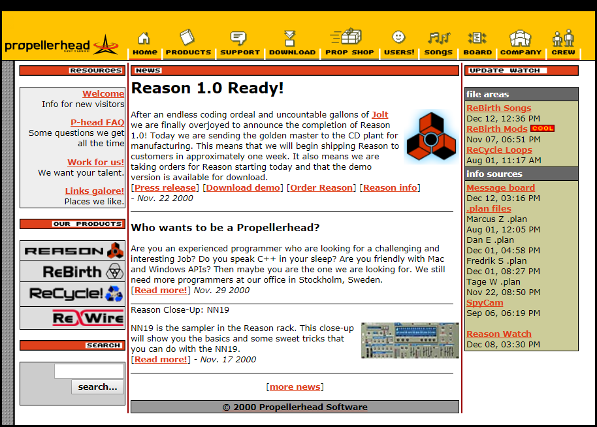Click the Jolt link
The image size is (597, 427).
tap(379, 114)
